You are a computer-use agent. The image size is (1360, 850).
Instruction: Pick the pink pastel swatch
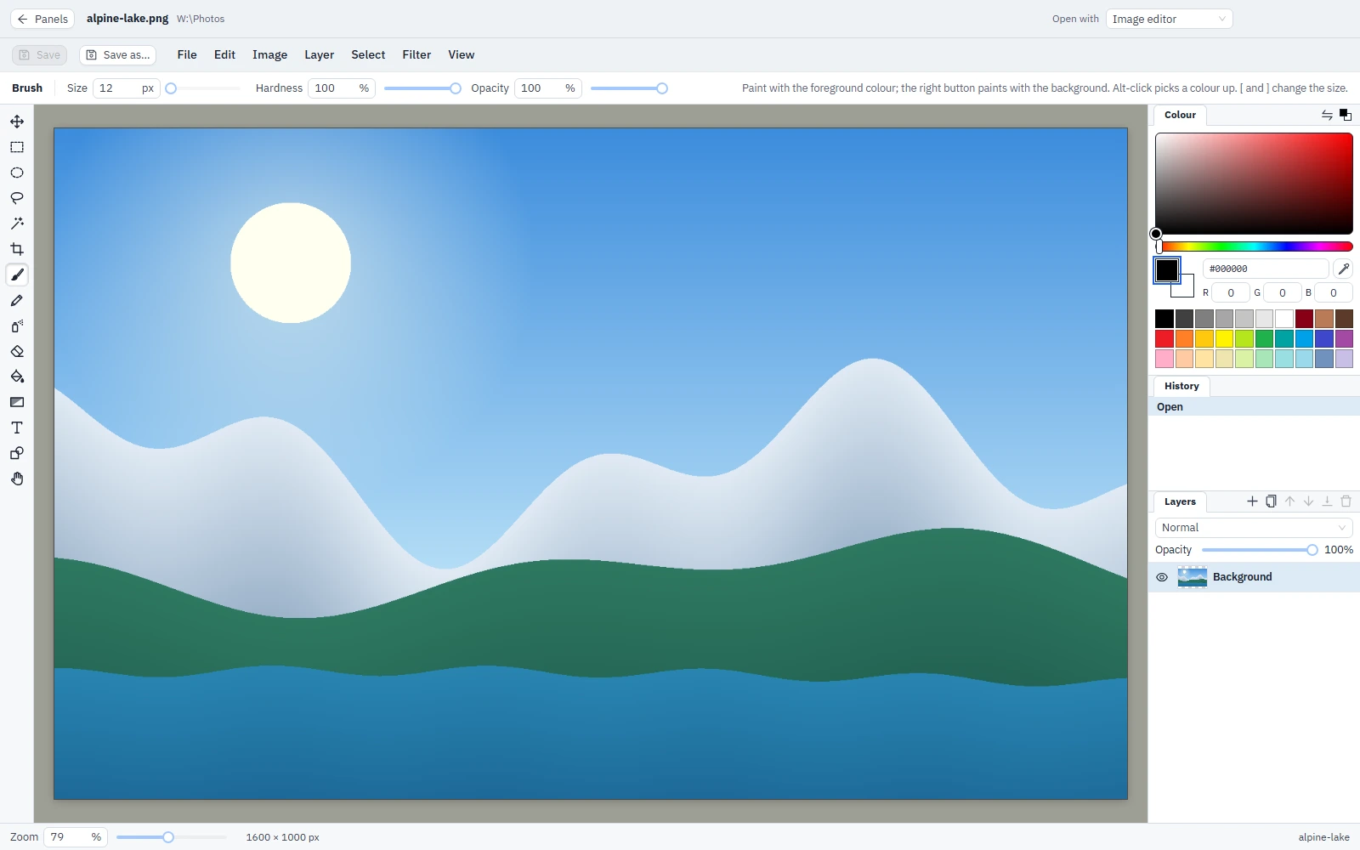1164,359
